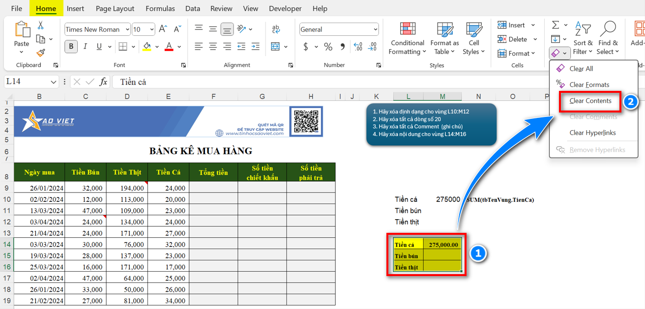Click the Percent Style icon
Screen dimensions: 645x309
click(x=328, y=47)
